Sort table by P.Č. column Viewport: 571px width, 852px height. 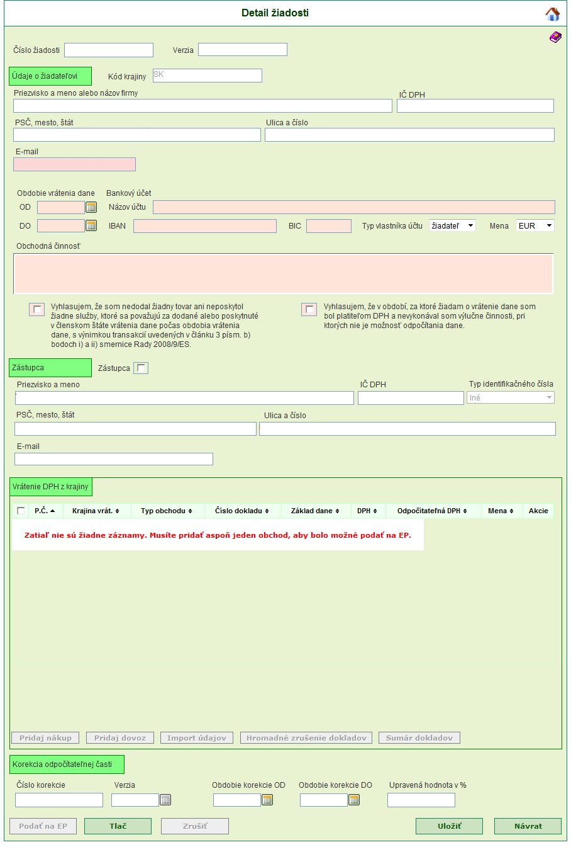point(45,511)
